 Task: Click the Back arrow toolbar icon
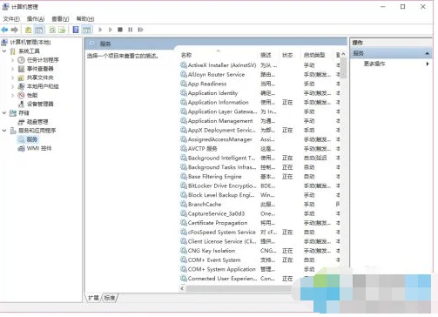(x=4, y=30)
